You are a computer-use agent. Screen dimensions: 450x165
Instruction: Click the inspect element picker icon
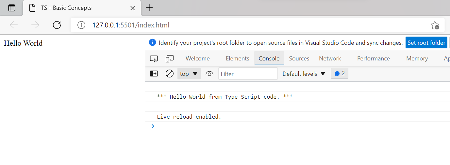(x=154, y=59)
